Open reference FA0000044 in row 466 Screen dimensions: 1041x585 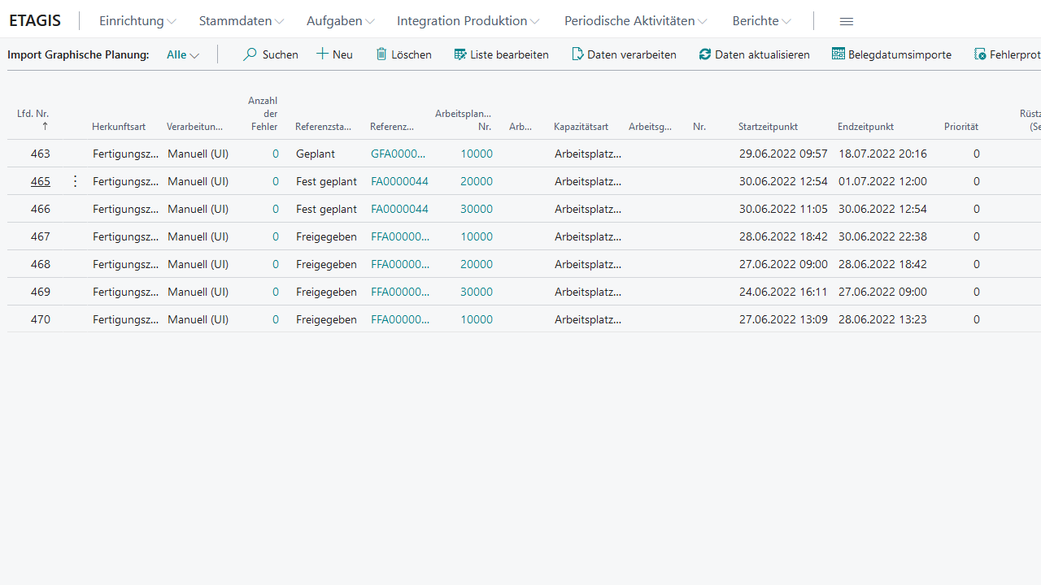tap(399, 209)
